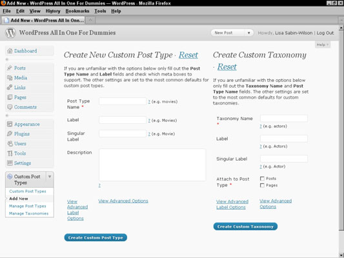Click the Post Type Name input field

(x=123, y=101)
